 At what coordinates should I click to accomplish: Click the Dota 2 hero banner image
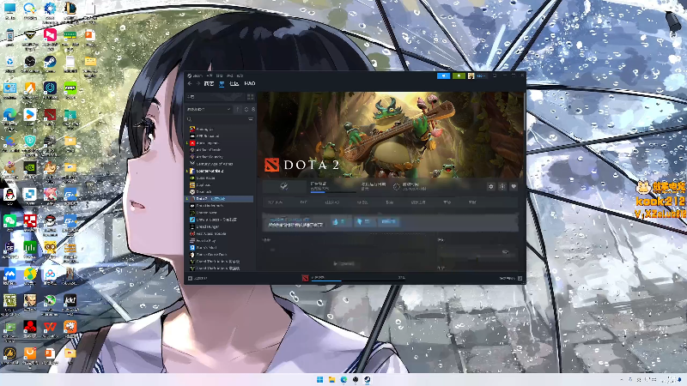click(x=390, y=135)
